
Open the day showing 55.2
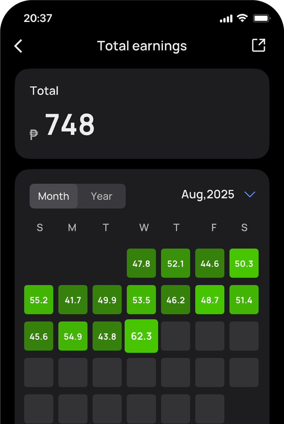39,300
